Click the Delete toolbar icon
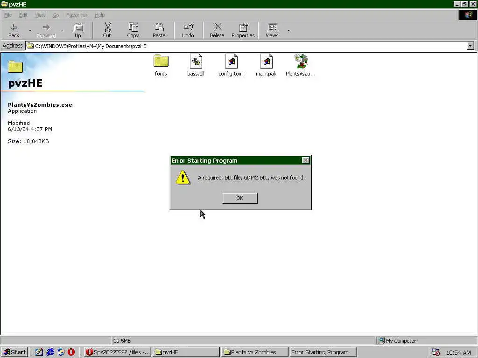This screenshot has width=478, height=358. pyautogui.click(x=217, y=28)
